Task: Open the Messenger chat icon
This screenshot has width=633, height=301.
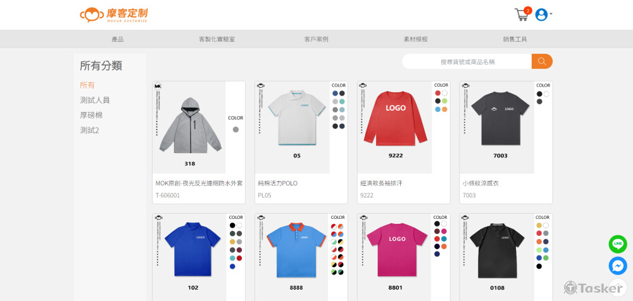Action: coord(618,266)
